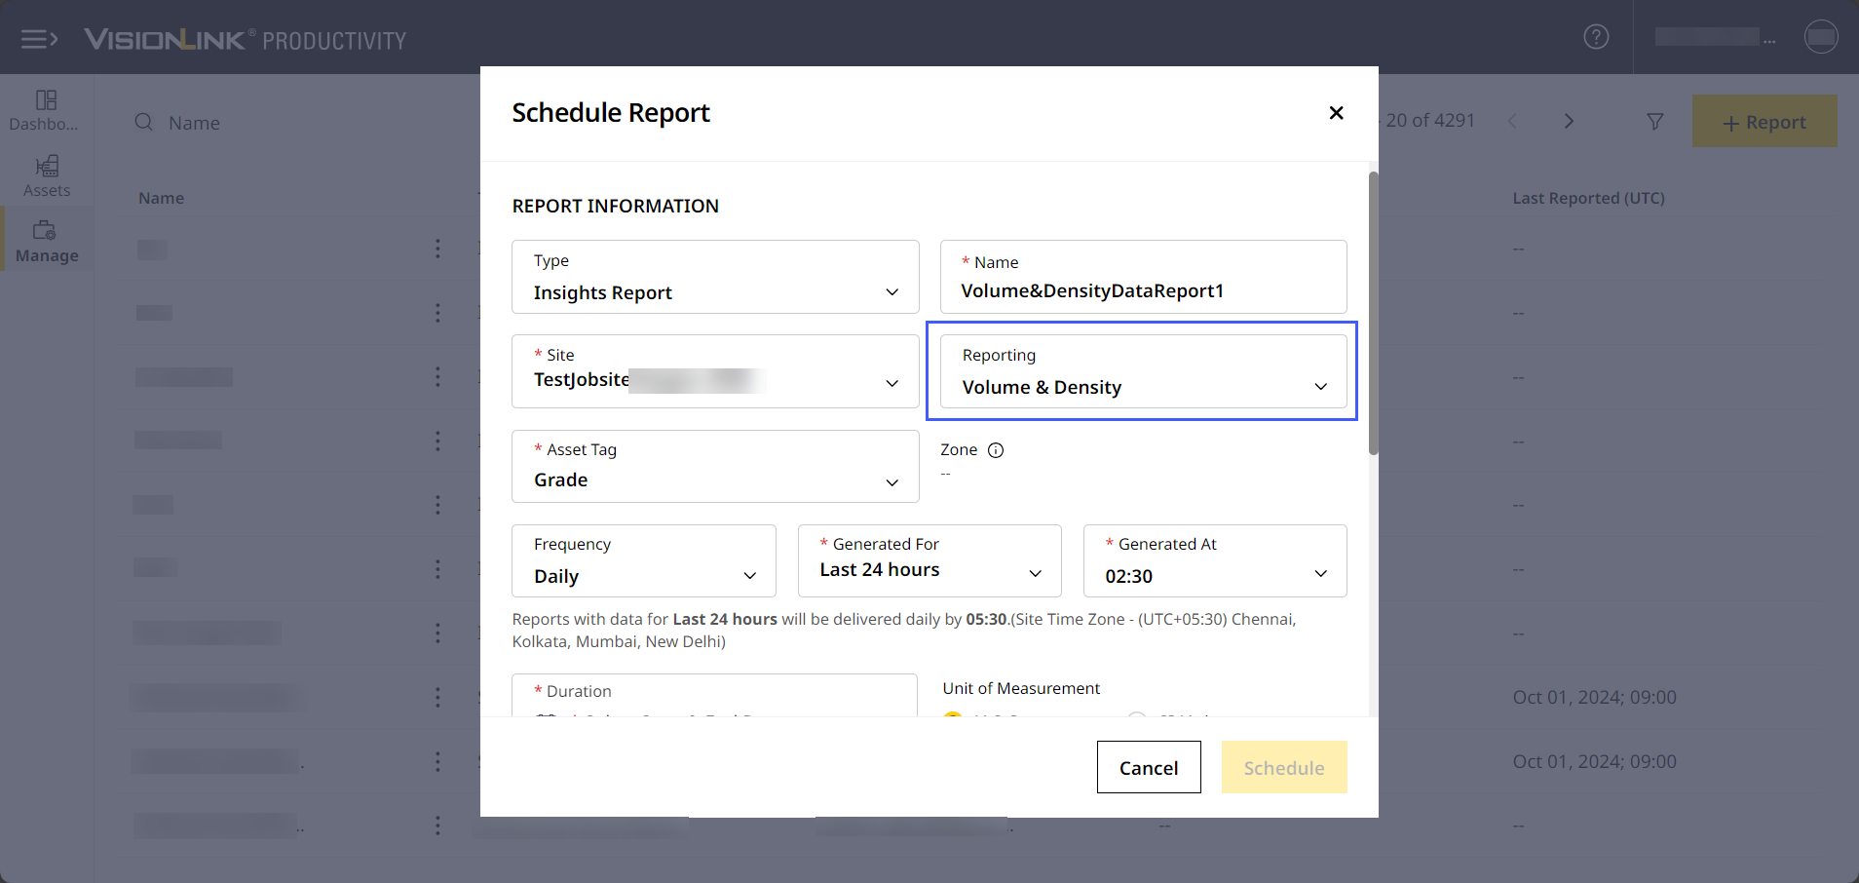Click the filter funnel icon
Screen dimensions: 1859x883
(1654, 122)
